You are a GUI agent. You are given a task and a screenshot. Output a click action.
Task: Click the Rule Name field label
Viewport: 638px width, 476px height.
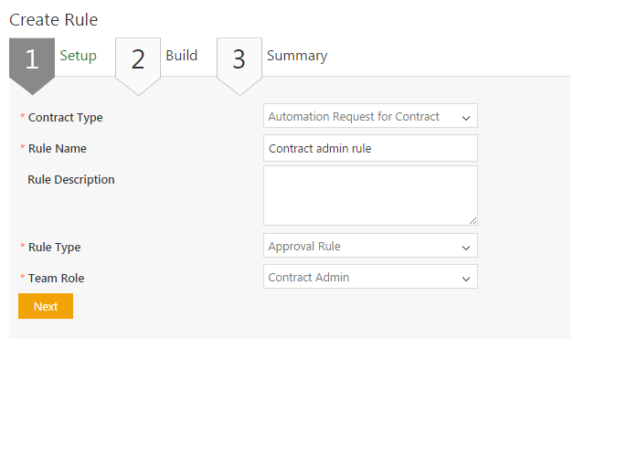pyautogui.click(x=58, y=148)
